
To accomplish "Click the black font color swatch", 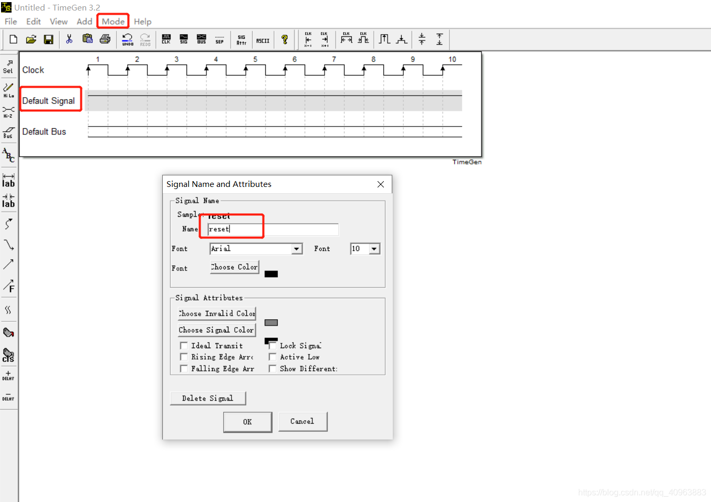I will [x=271, y=274].
